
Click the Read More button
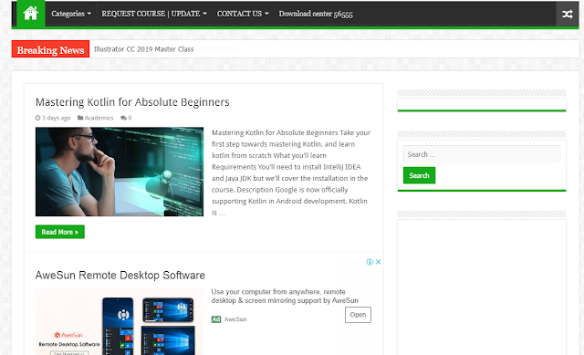coord(60,232)
